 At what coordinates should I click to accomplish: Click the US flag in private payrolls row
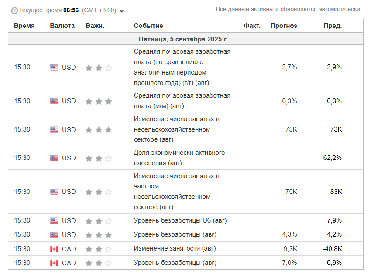coord(54,192)
